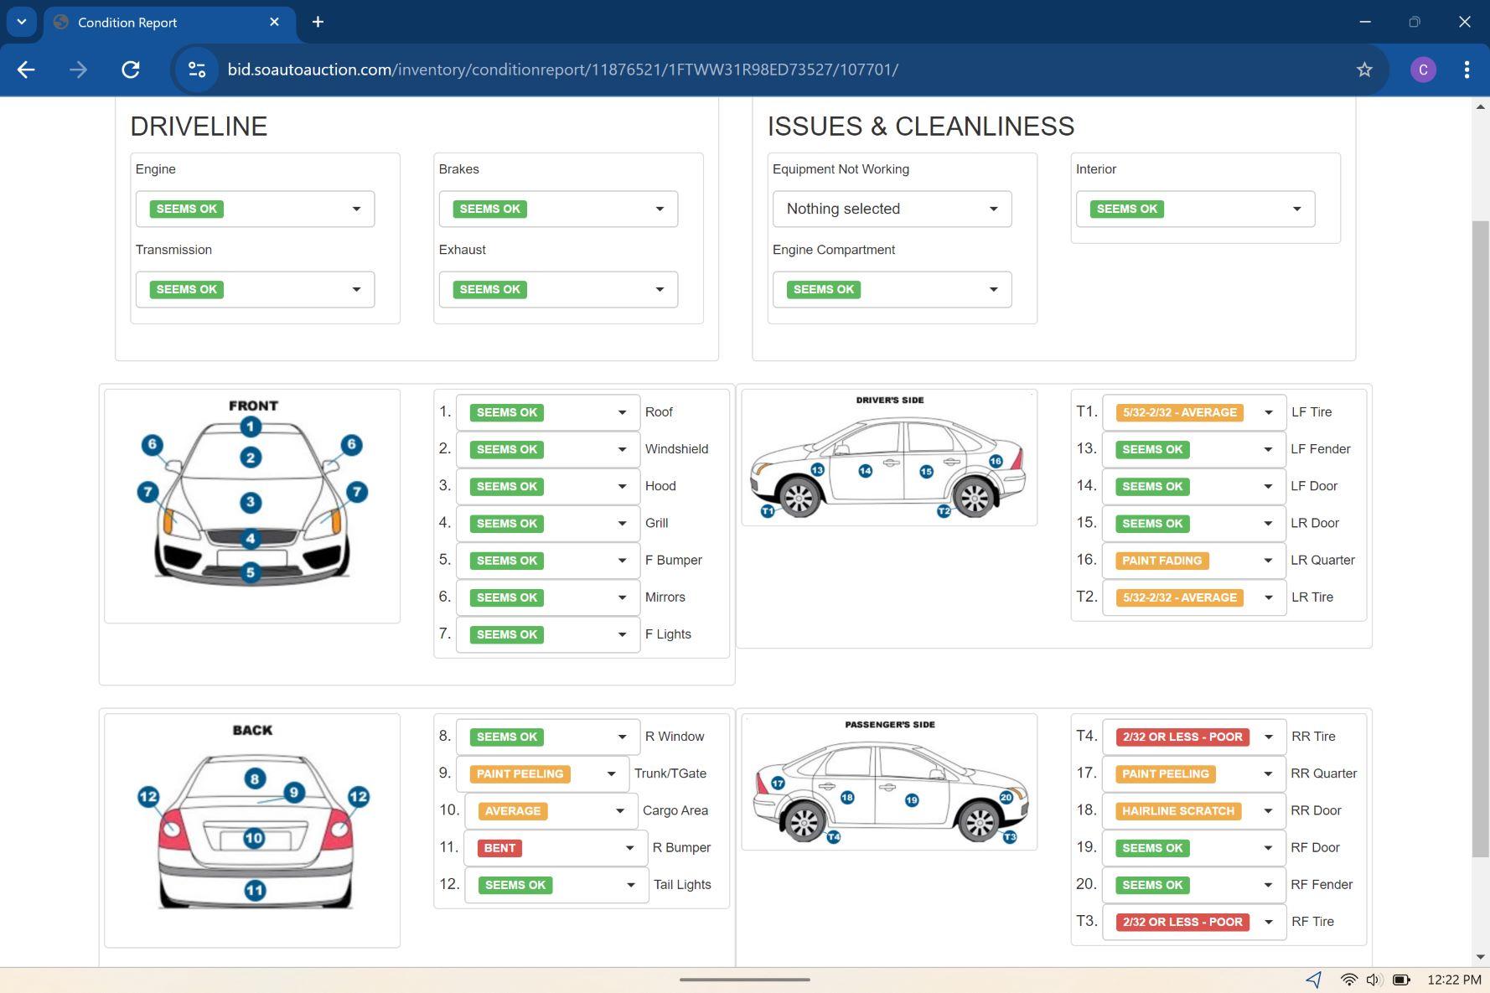
Task: Click marker 10 on the back diagram
Action: click(254, 838)
